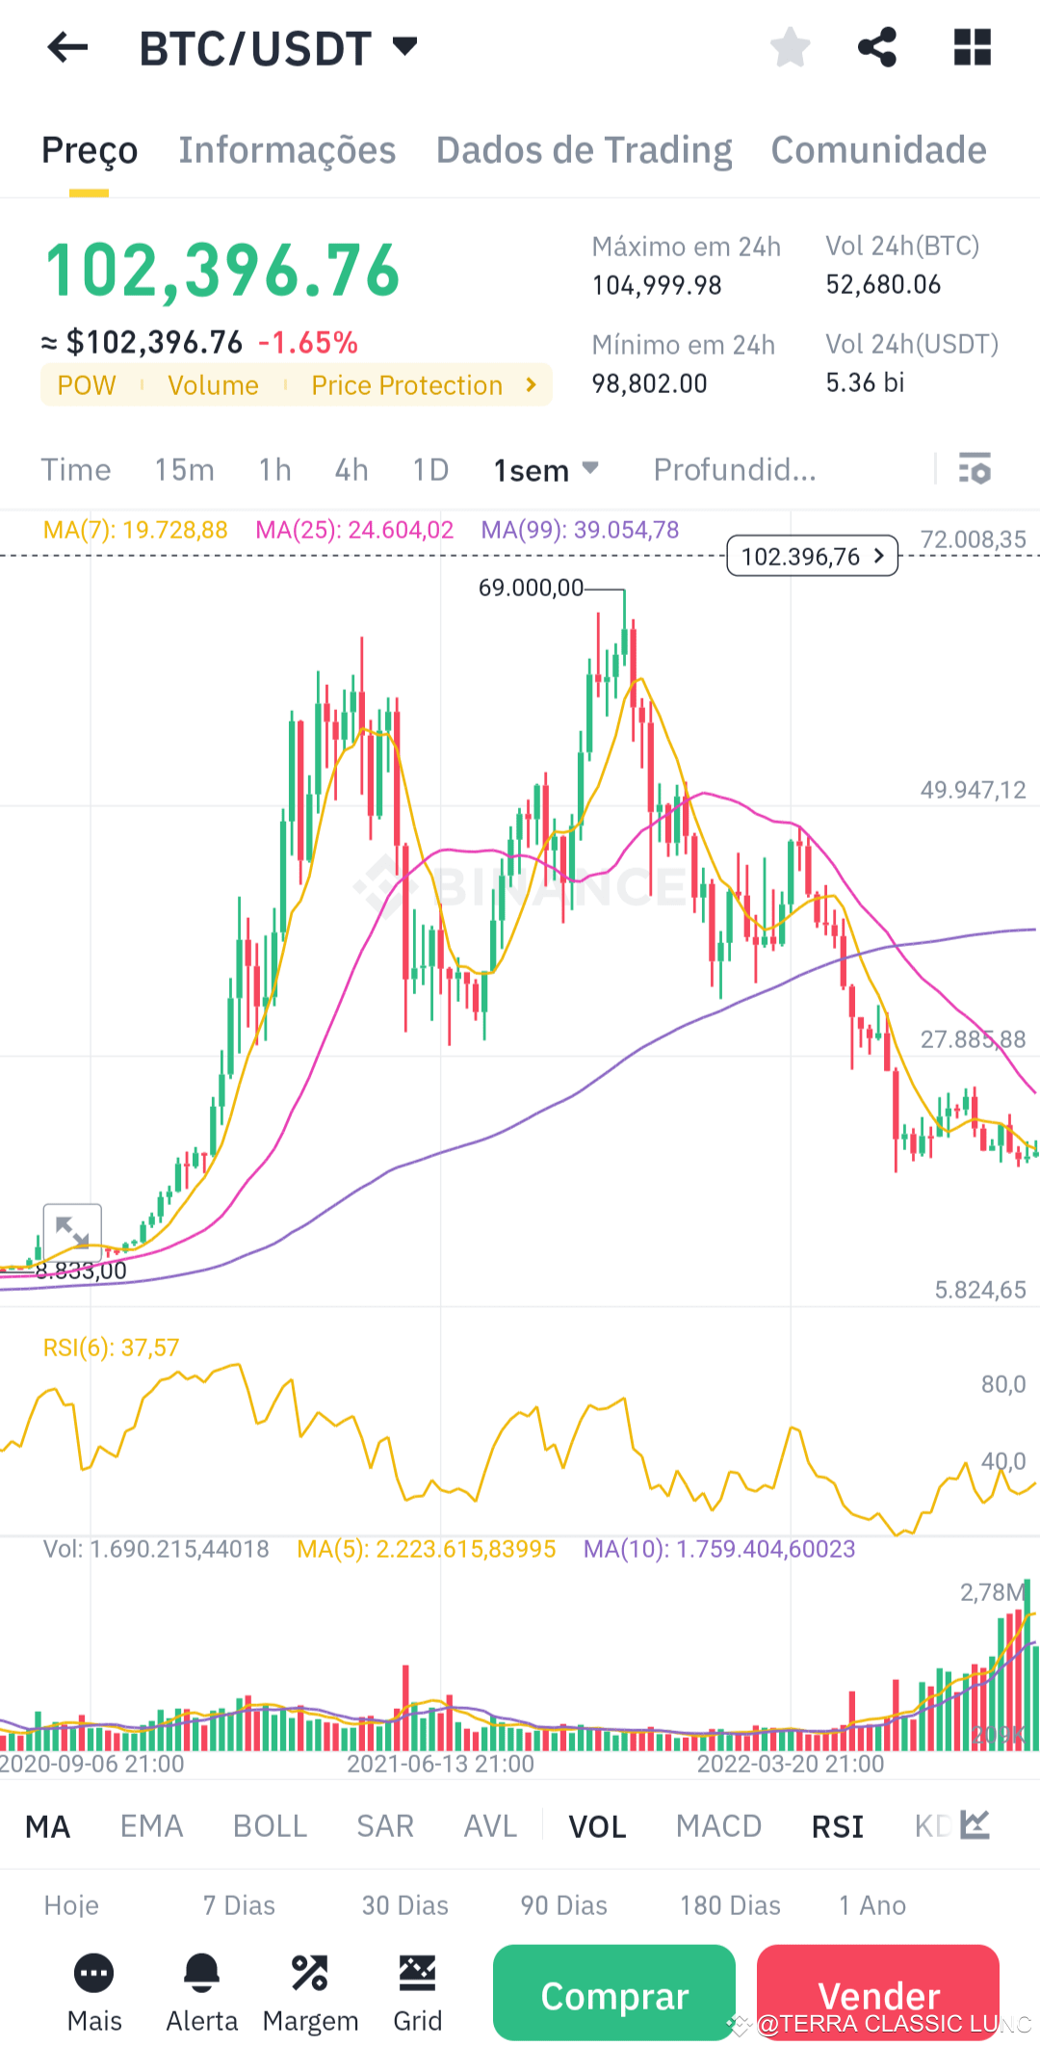Tap the back arrow icon
The image size is (1040, 2046).
pyautogui.click(x=67, y=46)
